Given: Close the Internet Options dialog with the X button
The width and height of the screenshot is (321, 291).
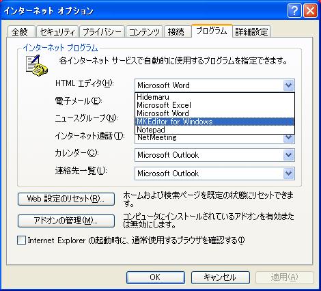Looking at the screenshot, I should pyautogui.click(x=310, y=10).
